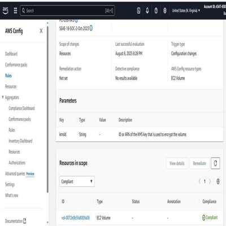Go to next page of resources
The height and width of the screenshot is (226, 226).
click(210, 181)
